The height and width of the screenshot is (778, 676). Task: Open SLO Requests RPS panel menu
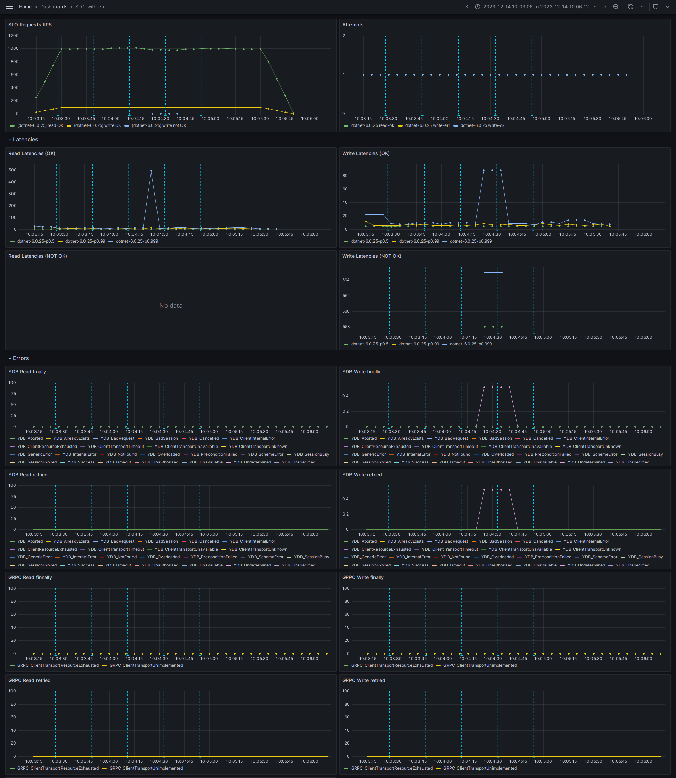click(30, 25)
